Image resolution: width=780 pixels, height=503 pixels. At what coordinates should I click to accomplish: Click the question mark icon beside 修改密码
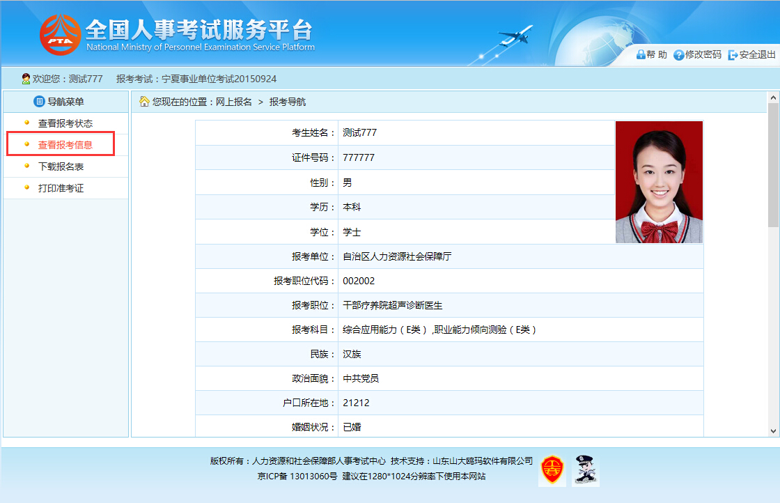pos(678,55)
